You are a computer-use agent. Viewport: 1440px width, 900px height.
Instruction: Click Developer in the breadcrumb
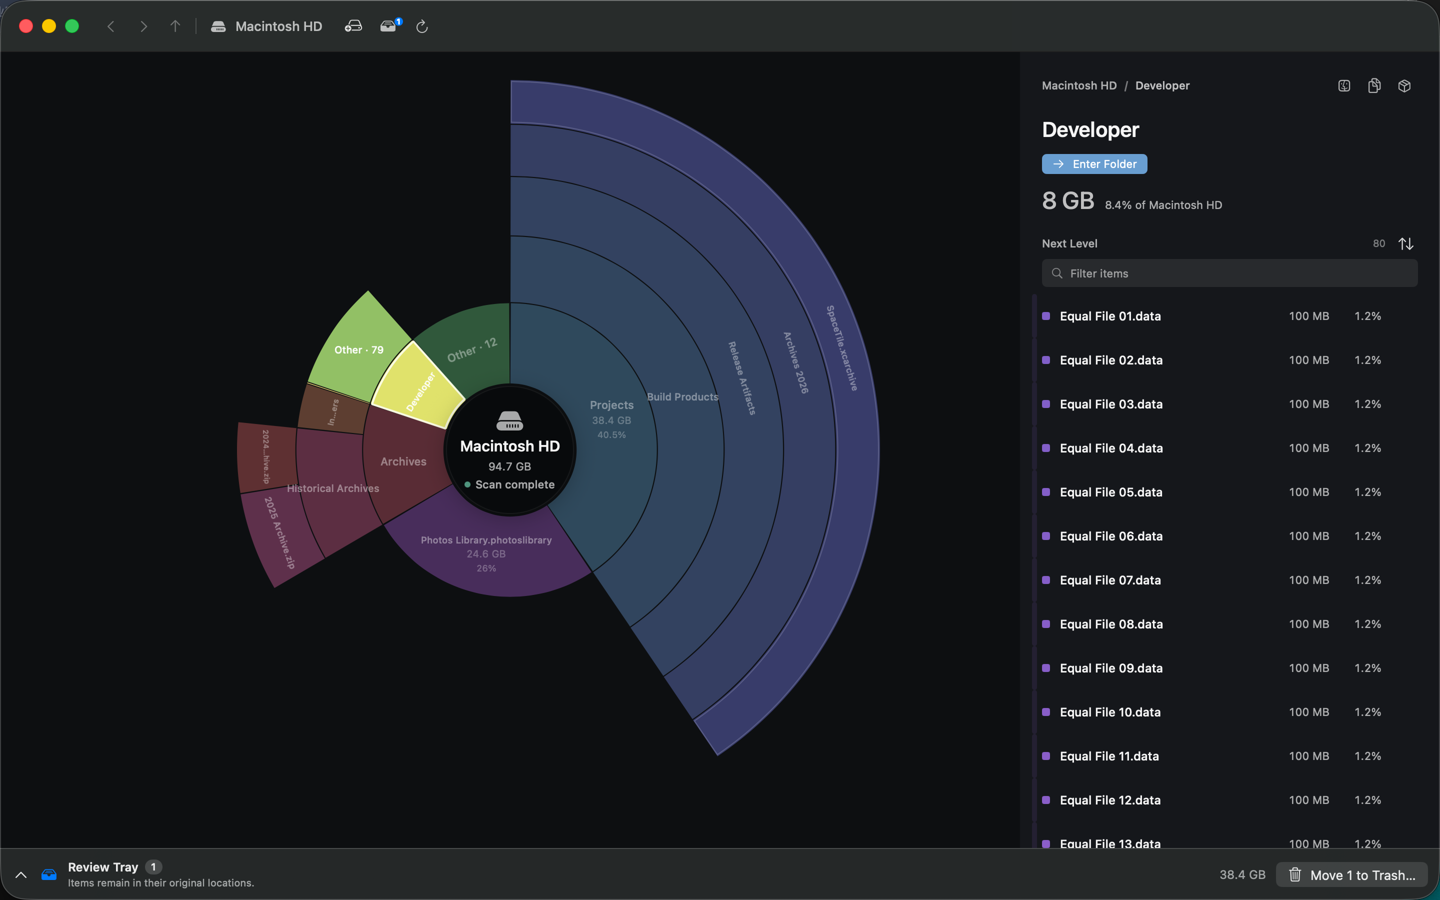point(1162,85)
